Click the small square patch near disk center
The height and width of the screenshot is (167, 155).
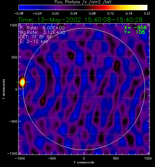[x=100, y=99]
